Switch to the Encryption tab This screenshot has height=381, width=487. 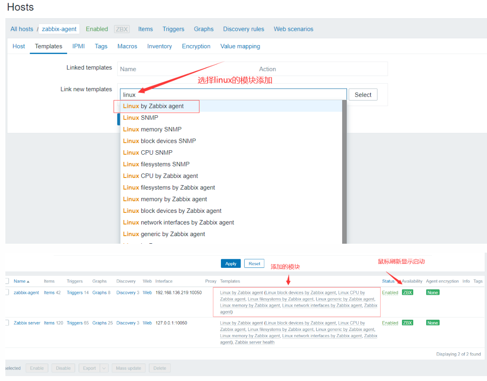point(196,46)
